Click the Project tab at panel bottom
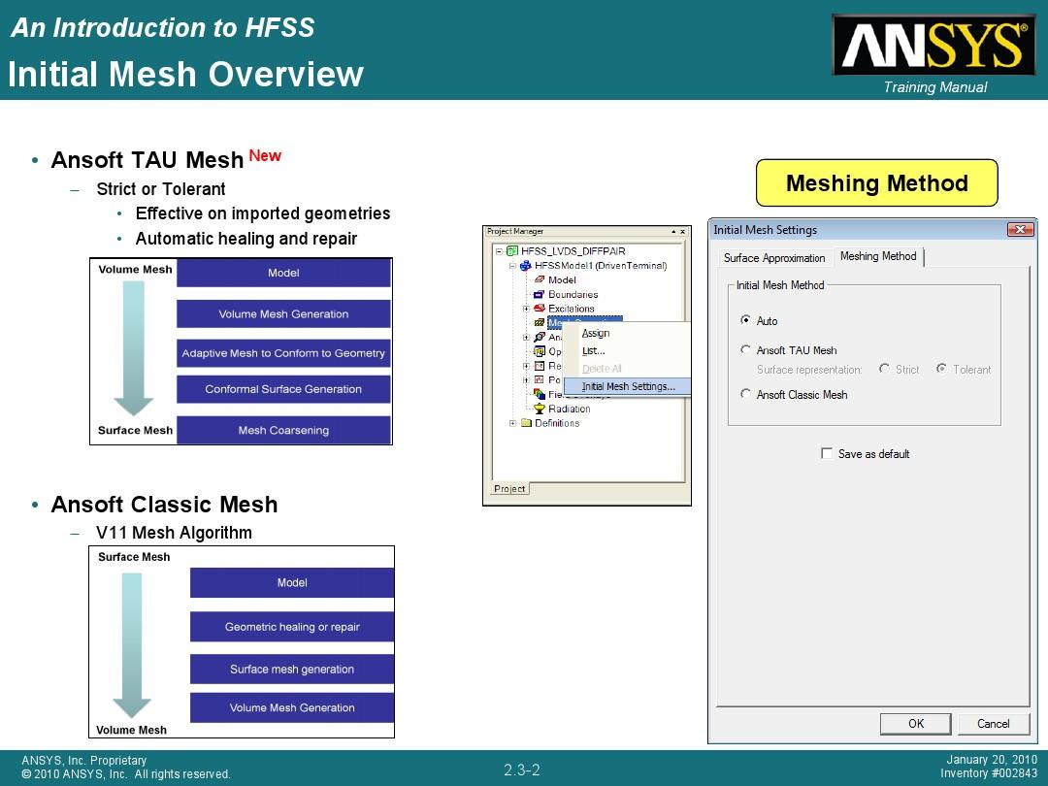The width and height of the screenshot is (1048, 786). (510, 488)
